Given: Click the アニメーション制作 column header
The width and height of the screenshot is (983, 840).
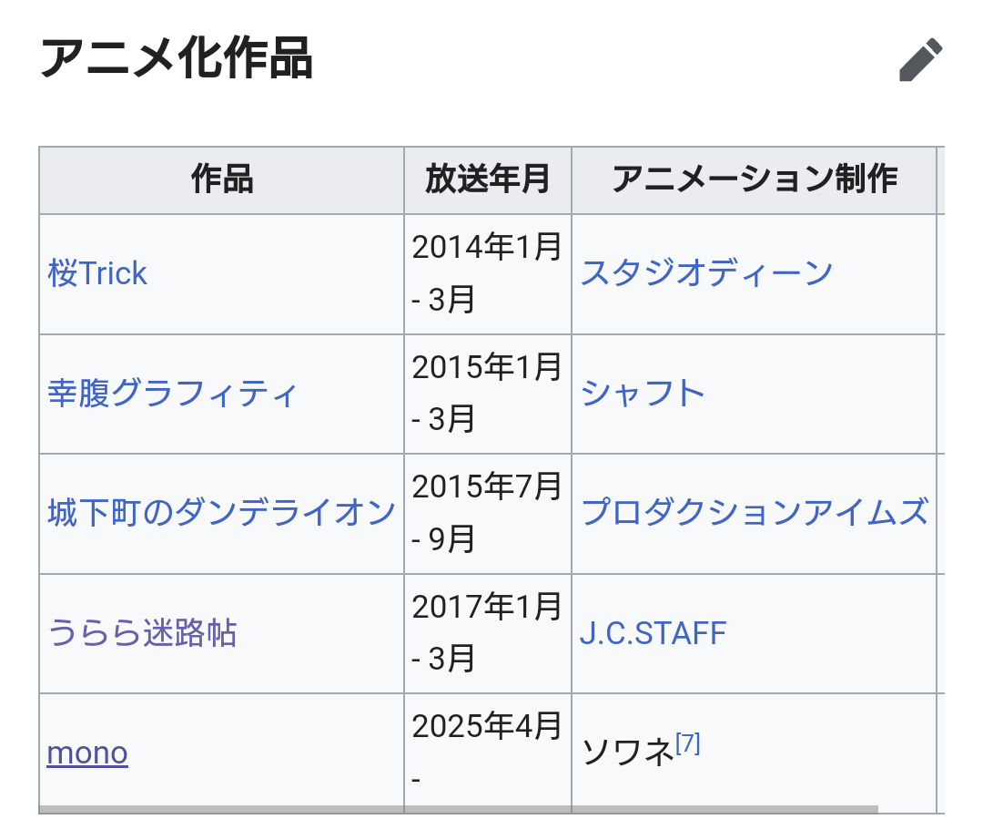Looking at the screenshot, I should tap(754, 179).
